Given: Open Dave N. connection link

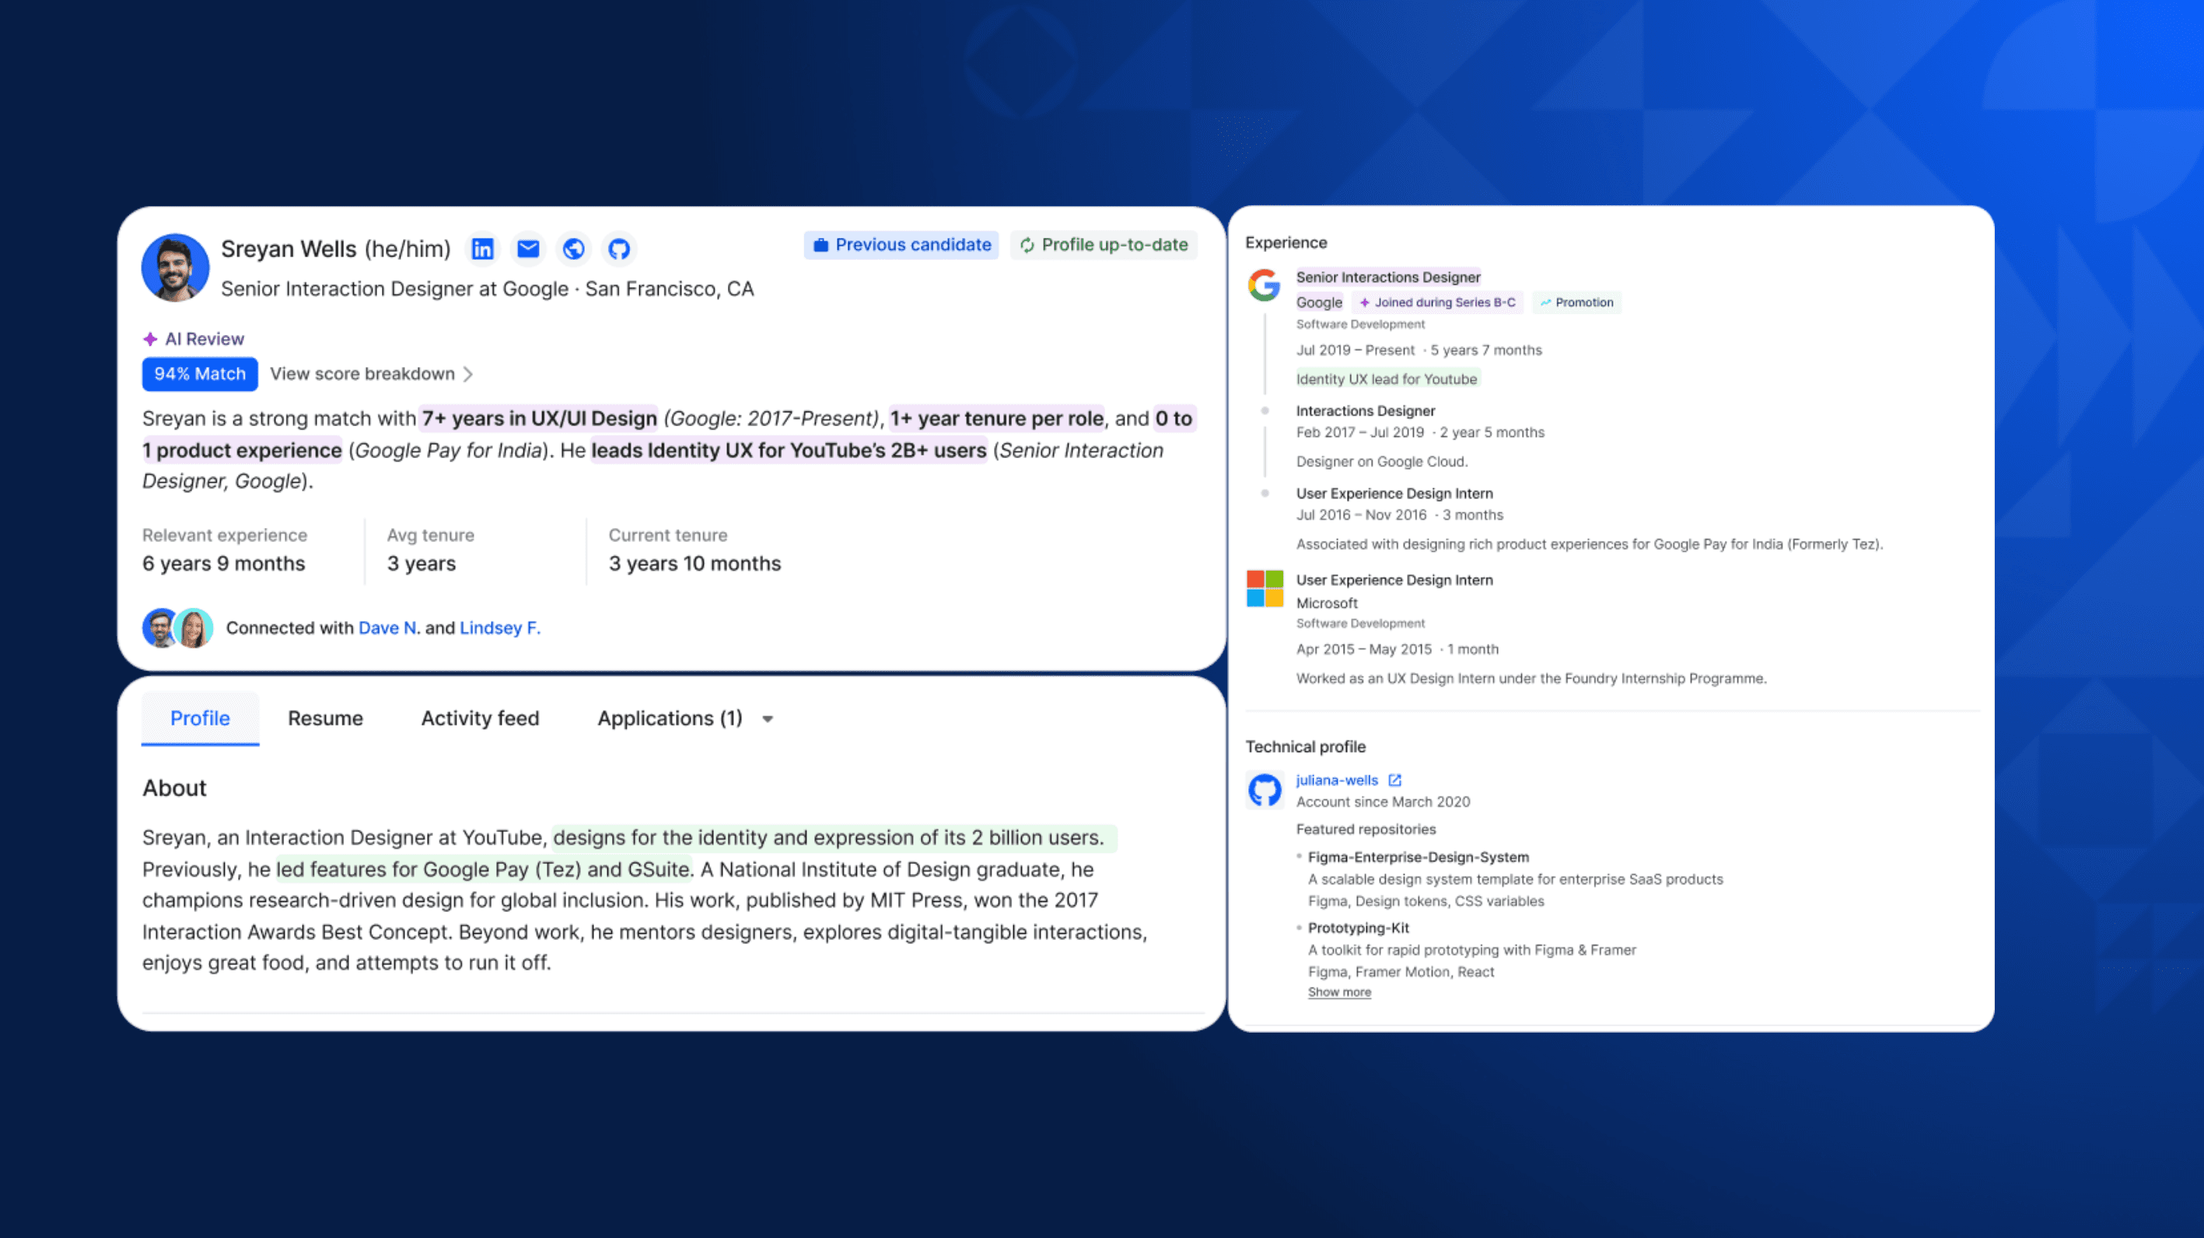Looking at the screenshot, I should coord(388,628).
